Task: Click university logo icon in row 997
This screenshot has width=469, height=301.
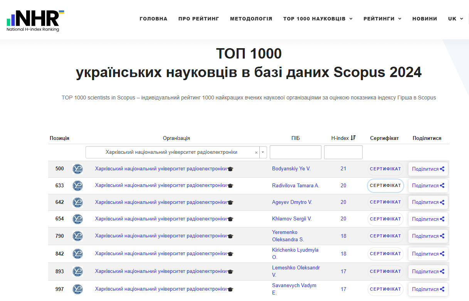Action: click(77, 289)
